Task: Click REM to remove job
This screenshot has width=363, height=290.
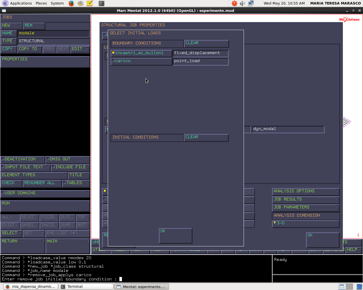Action: (x=34, y=26)
